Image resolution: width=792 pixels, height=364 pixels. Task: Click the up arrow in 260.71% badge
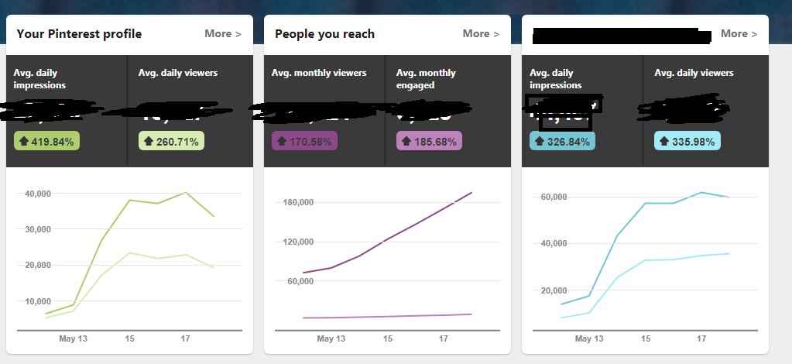point(149,142)
